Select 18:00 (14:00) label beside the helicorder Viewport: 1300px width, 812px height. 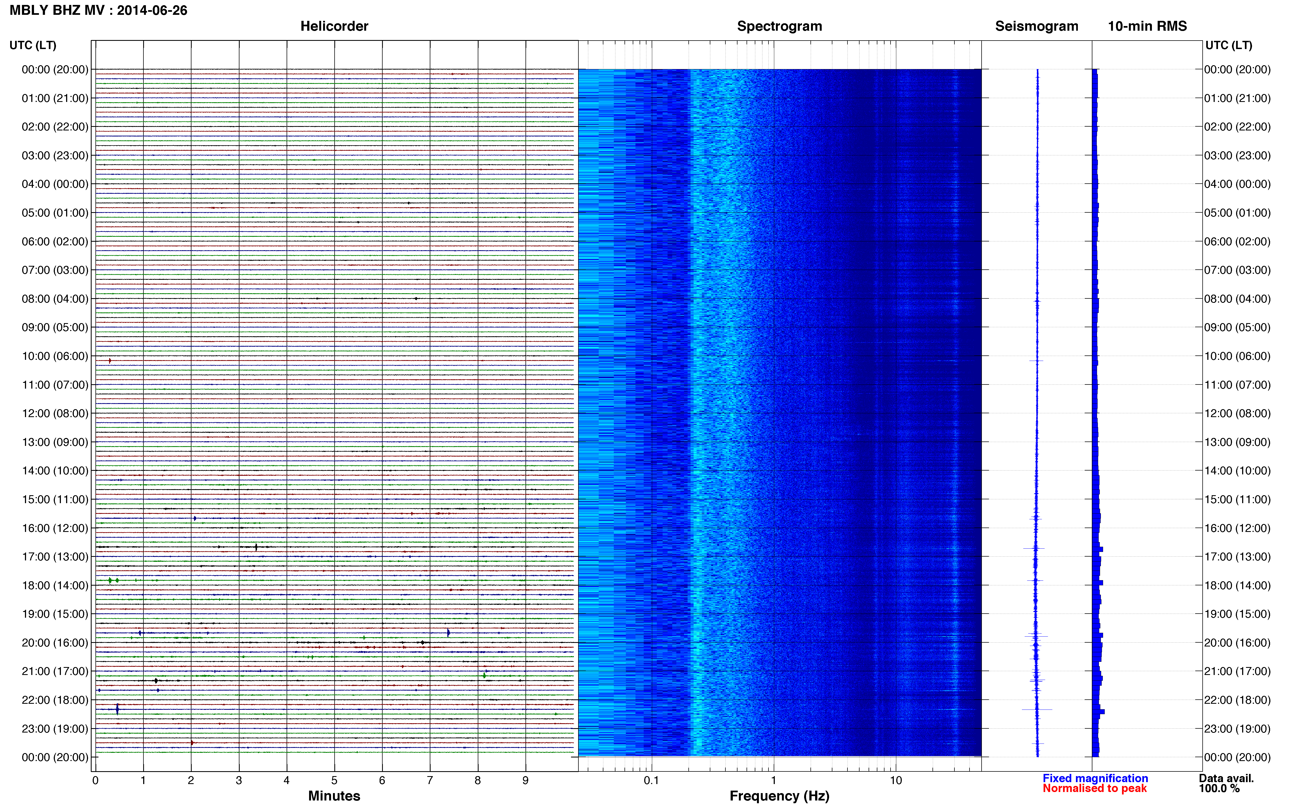click(x=55, y=585)
